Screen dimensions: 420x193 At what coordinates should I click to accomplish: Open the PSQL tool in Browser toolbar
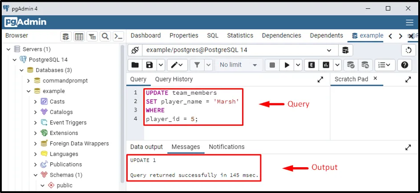pyautogui.click(x=118, y=36)
